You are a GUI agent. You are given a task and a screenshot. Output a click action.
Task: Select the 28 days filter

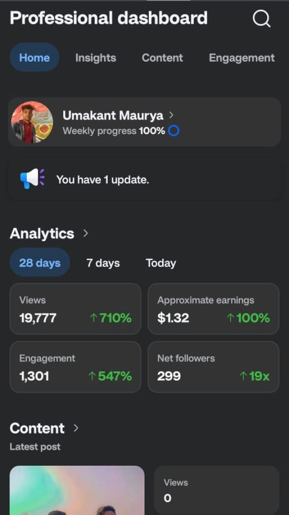tap(40, 263)
